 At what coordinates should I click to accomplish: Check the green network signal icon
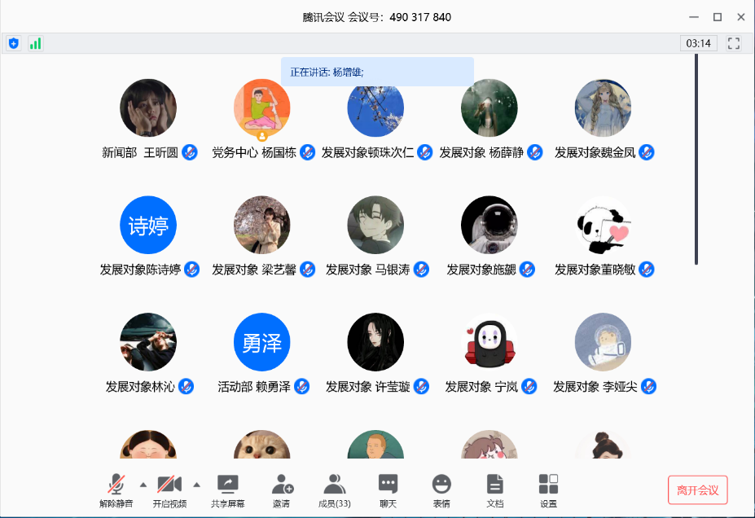point(35,43)
